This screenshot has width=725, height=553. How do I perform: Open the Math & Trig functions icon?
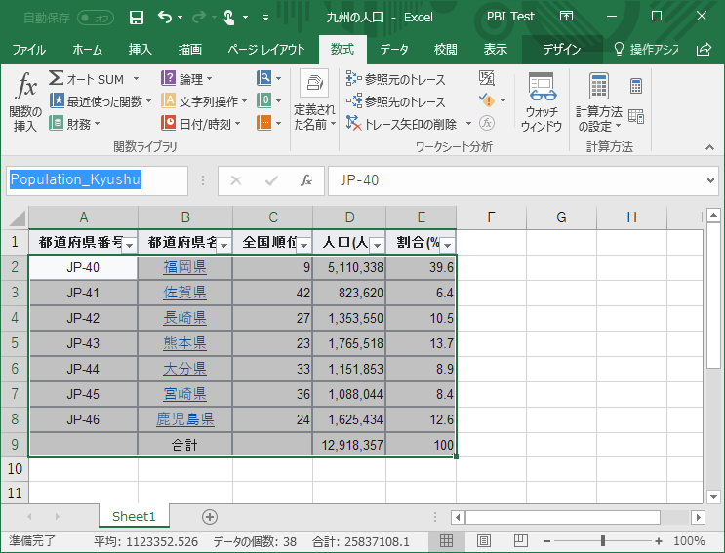(x=264, y=100)
